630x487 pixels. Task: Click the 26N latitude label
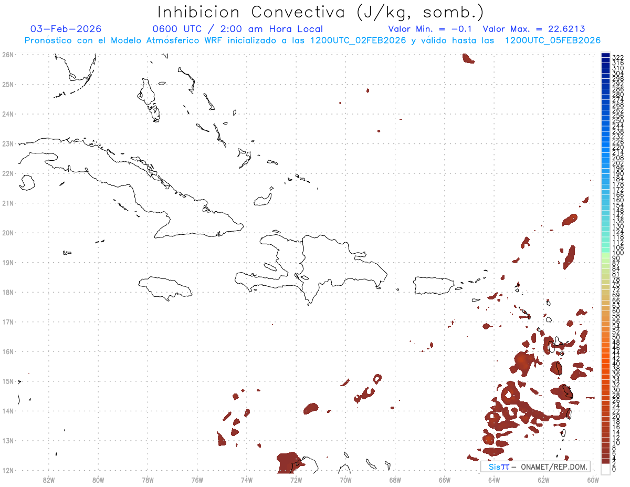pyautogui.click(x=8, y=55)
